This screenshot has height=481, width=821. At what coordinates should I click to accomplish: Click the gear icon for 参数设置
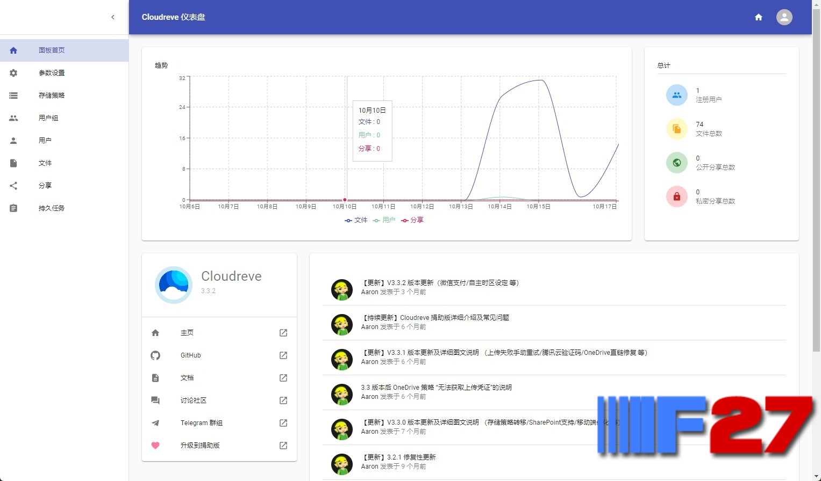point(13,73)
